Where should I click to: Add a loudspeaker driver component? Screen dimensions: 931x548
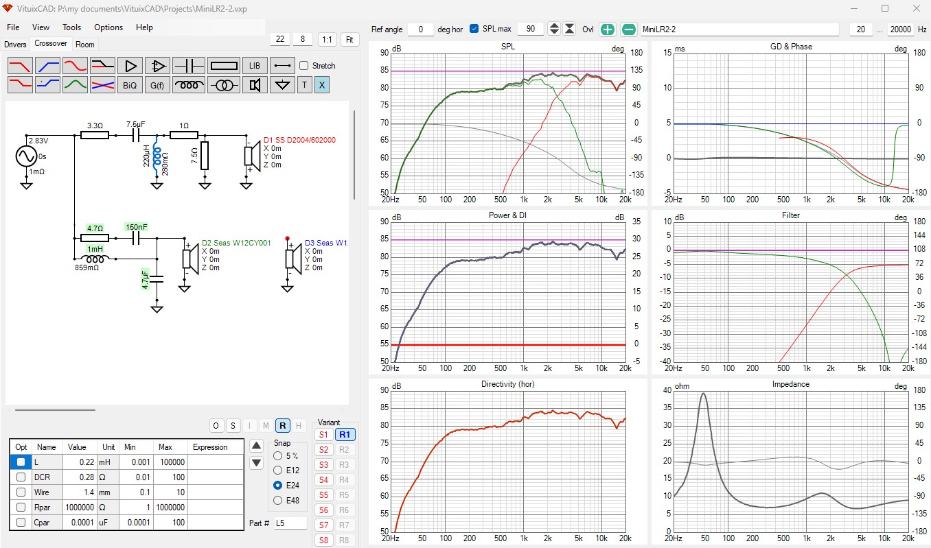255,85
